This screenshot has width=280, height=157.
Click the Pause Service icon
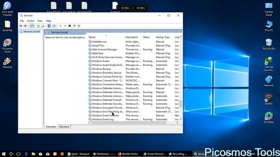[74, 26]
